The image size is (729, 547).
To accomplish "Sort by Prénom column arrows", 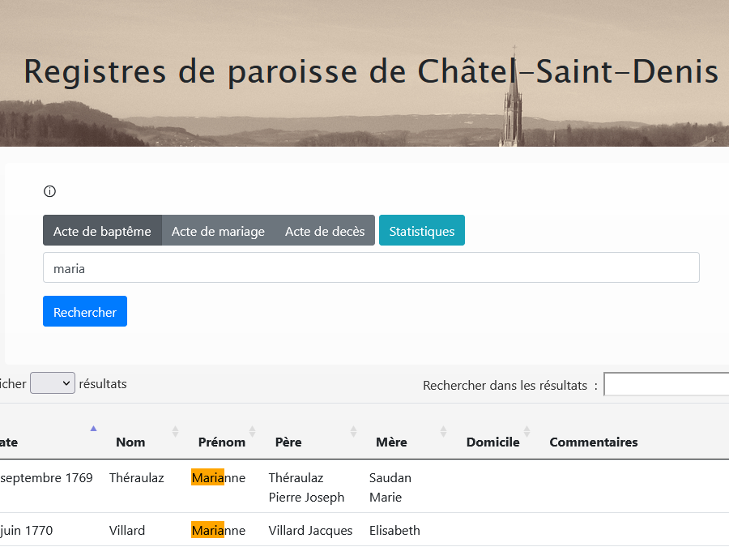I will 252,432.
